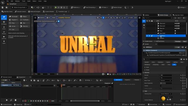Open the Cameras palette category

point(4,37)
